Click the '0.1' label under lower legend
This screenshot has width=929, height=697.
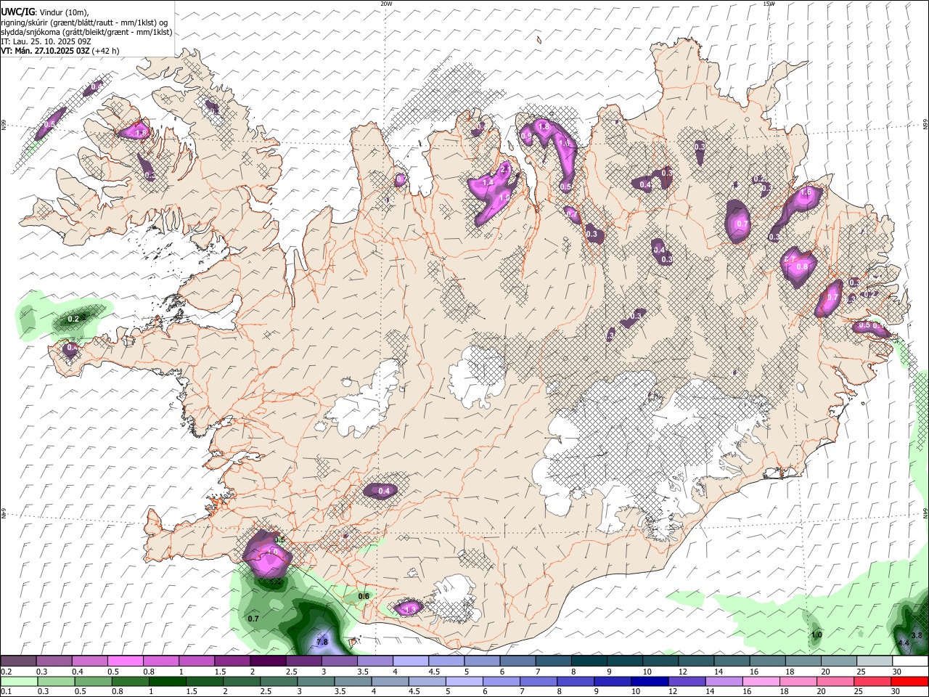point(6,691)
